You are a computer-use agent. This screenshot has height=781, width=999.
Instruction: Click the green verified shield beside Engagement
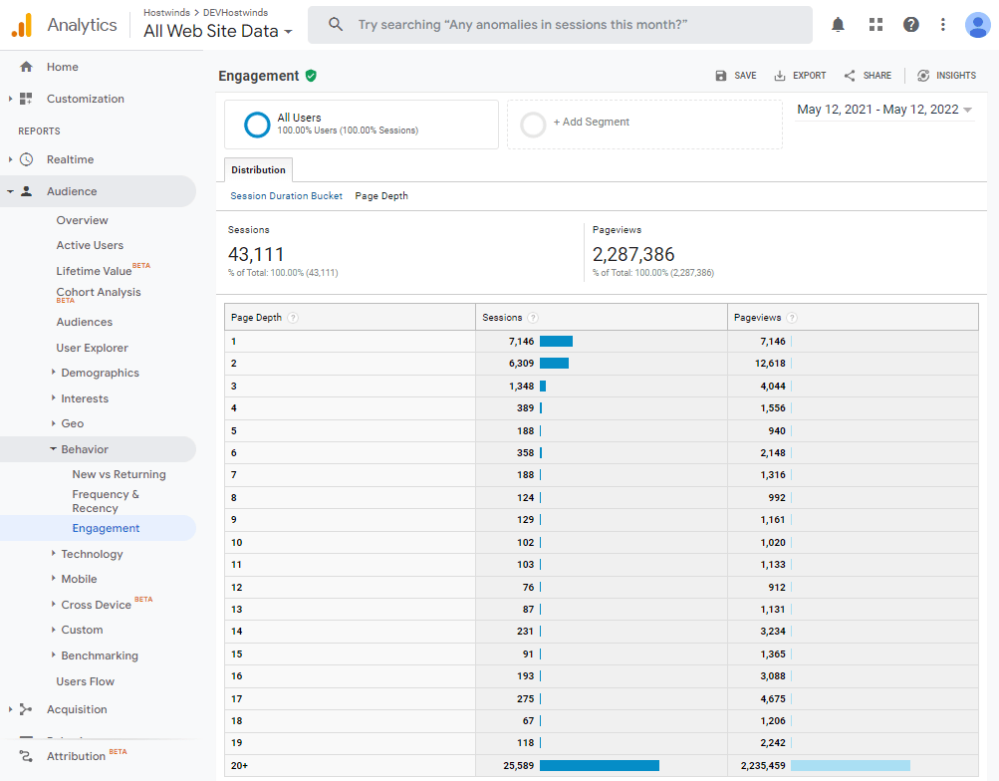point(311,76)
